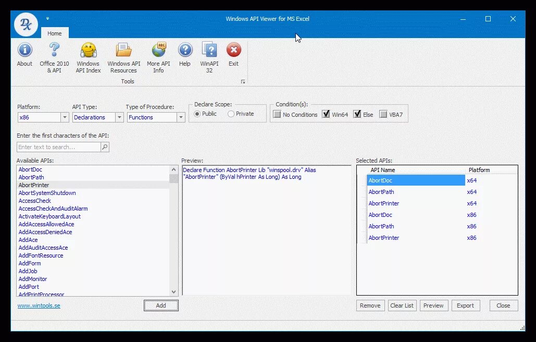The image size is (536, 342).
Task: Select AddMonitor in the list
Action: tap(93, 279)
